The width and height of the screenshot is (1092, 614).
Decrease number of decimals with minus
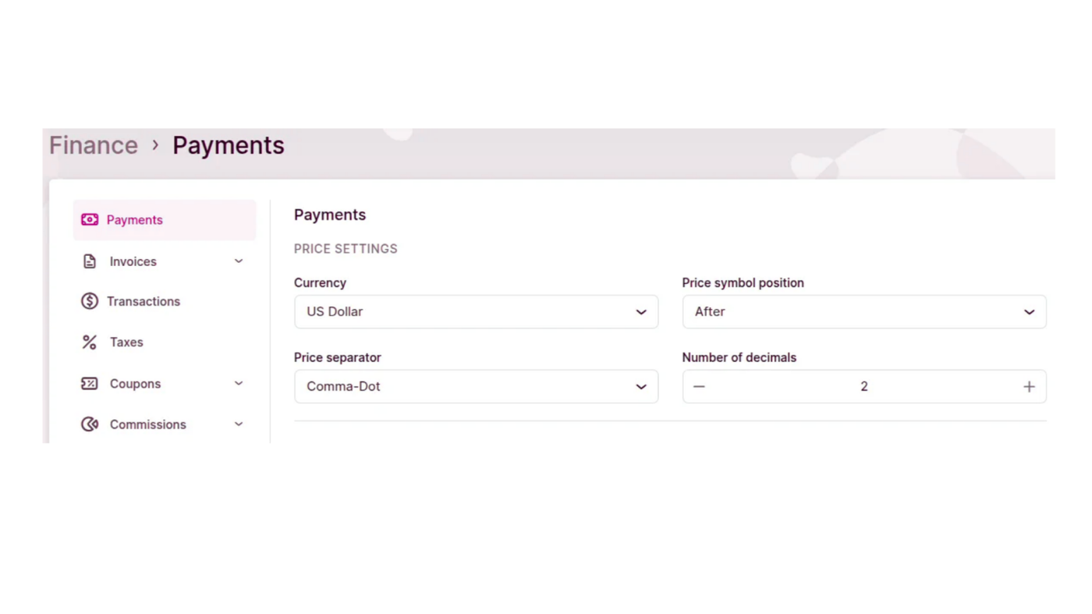tap(699, 387)
